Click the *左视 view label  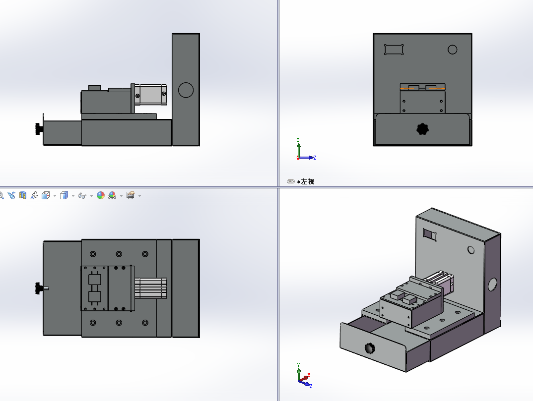point(306,181)
